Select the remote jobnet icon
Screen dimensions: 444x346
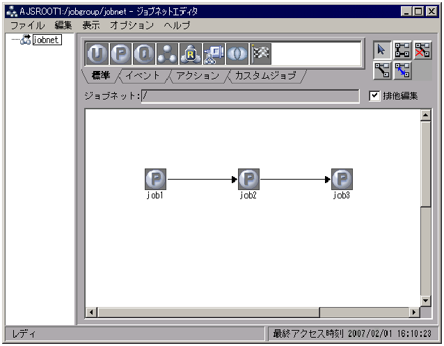pyautogui.click(x=214, y=54)
